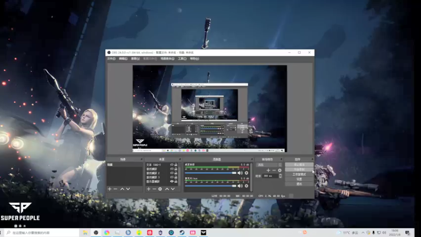
Task: Open Steam from the taskbar
Action: click(x=182, y=233)
